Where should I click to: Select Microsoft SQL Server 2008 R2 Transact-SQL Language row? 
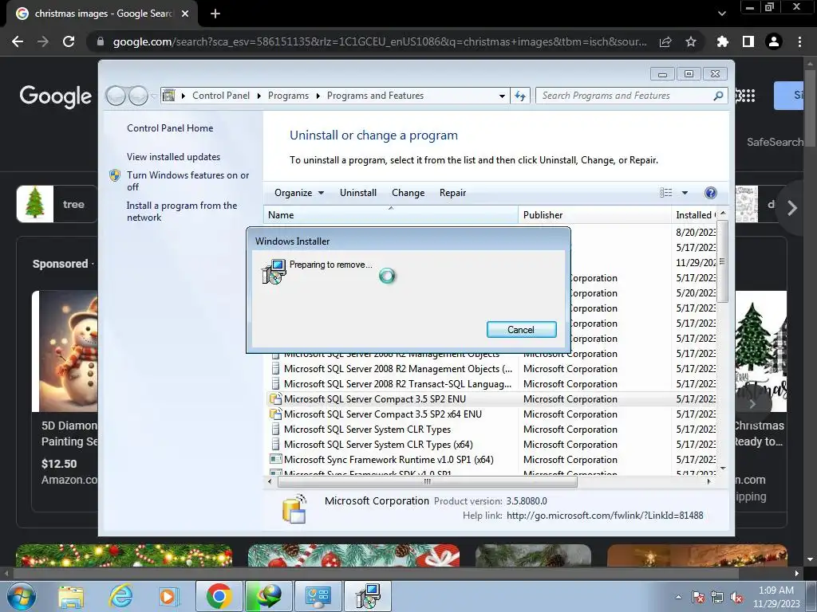click(x=397, y=384)
